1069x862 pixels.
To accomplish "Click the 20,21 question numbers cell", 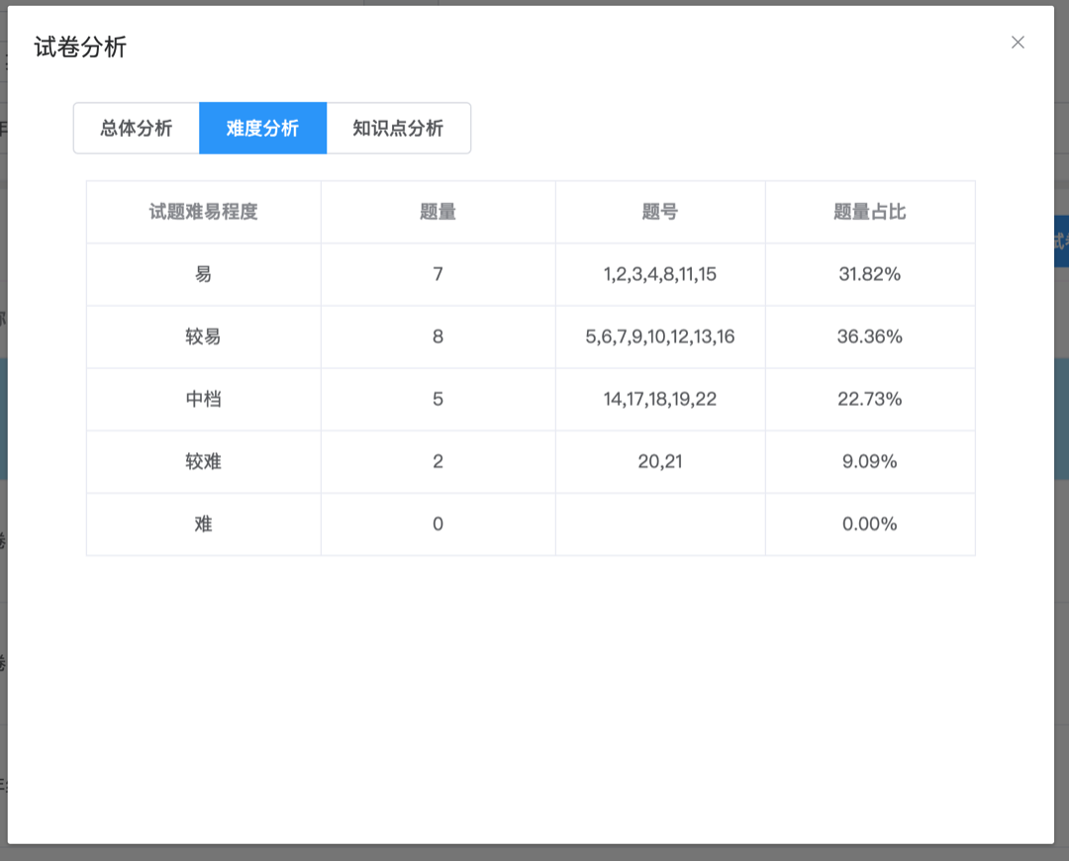I will coord(660,462).
